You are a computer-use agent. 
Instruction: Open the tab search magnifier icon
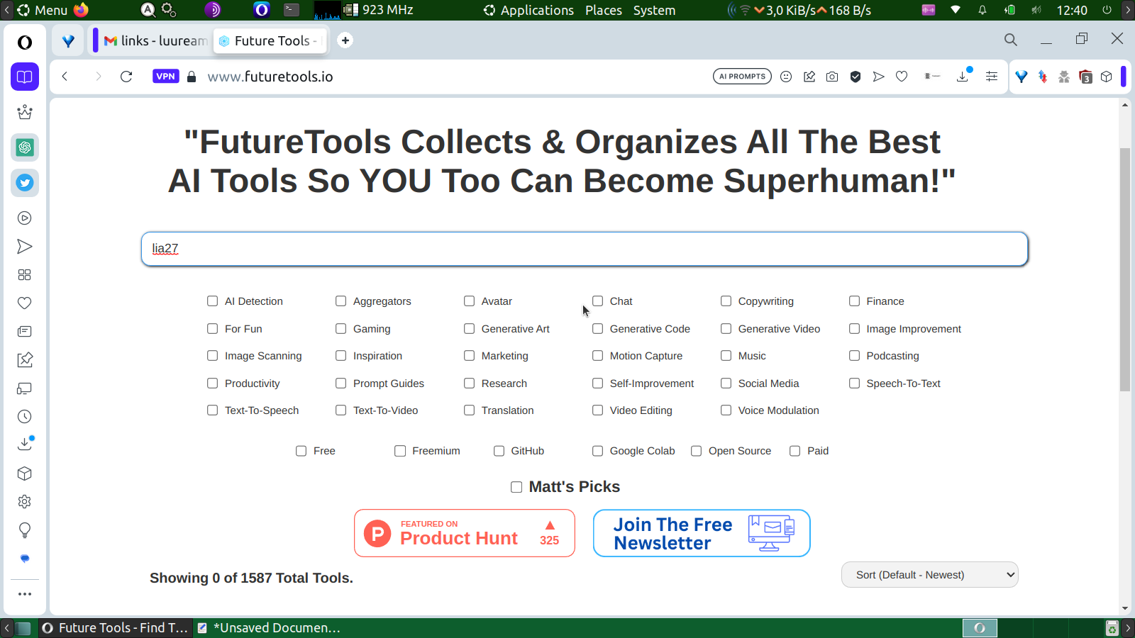1011,40
